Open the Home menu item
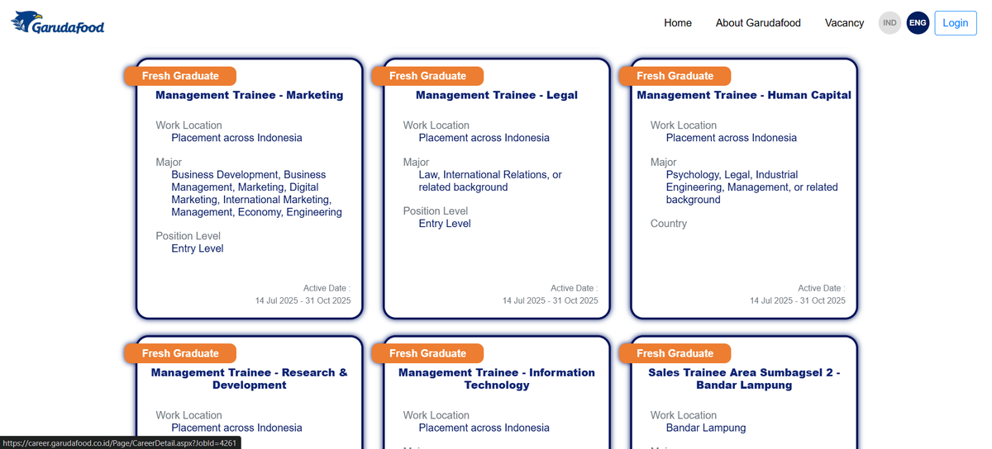992x449 pixels. pos(678,23)
